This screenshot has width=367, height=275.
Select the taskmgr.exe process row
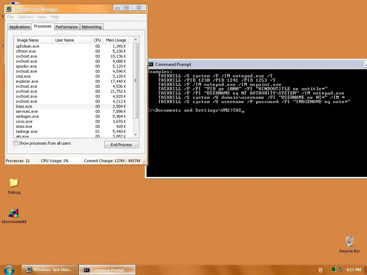(71, 131)
